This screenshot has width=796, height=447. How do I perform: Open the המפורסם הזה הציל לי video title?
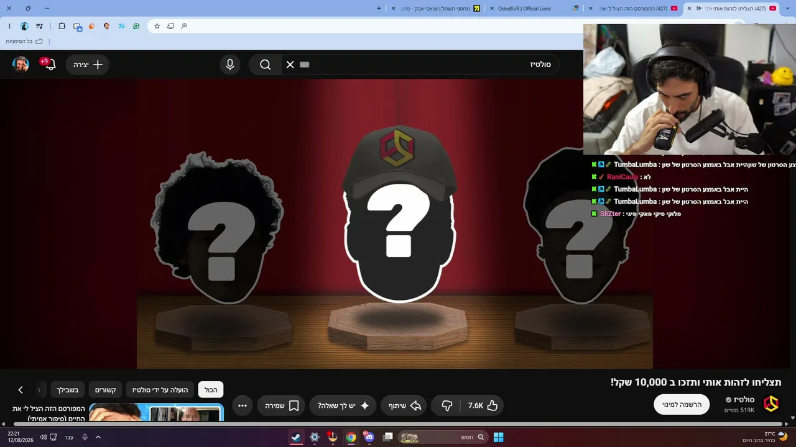click(x=49, y=413)
